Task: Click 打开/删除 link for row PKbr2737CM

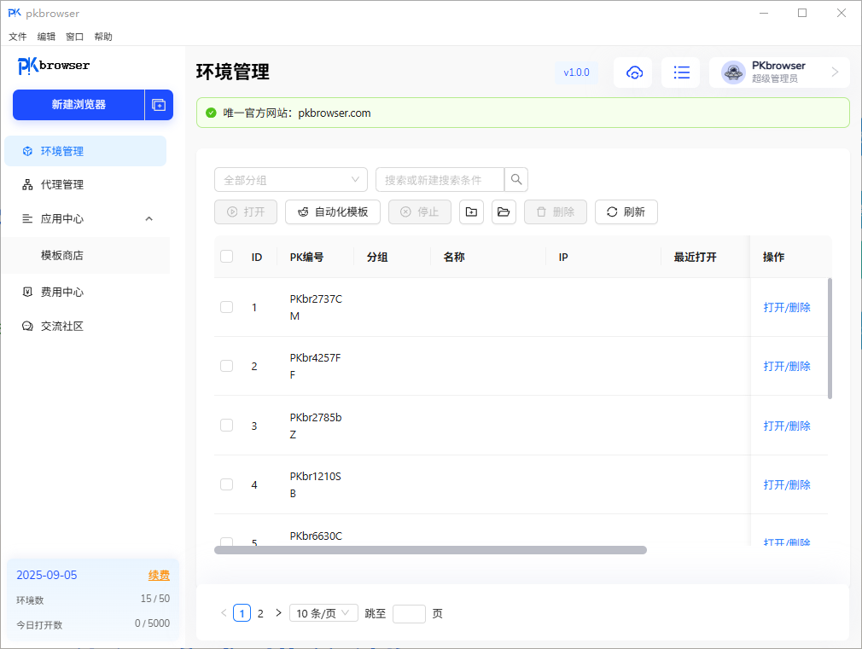Action: (787, 307)
